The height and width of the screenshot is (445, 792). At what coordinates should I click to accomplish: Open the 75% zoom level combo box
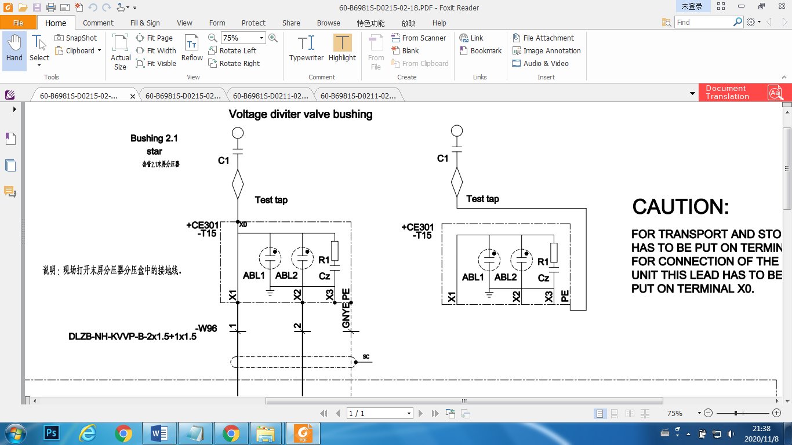[x=243, y=38]
